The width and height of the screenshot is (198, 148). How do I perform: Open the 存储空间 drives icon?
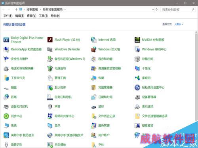[137, 59]
